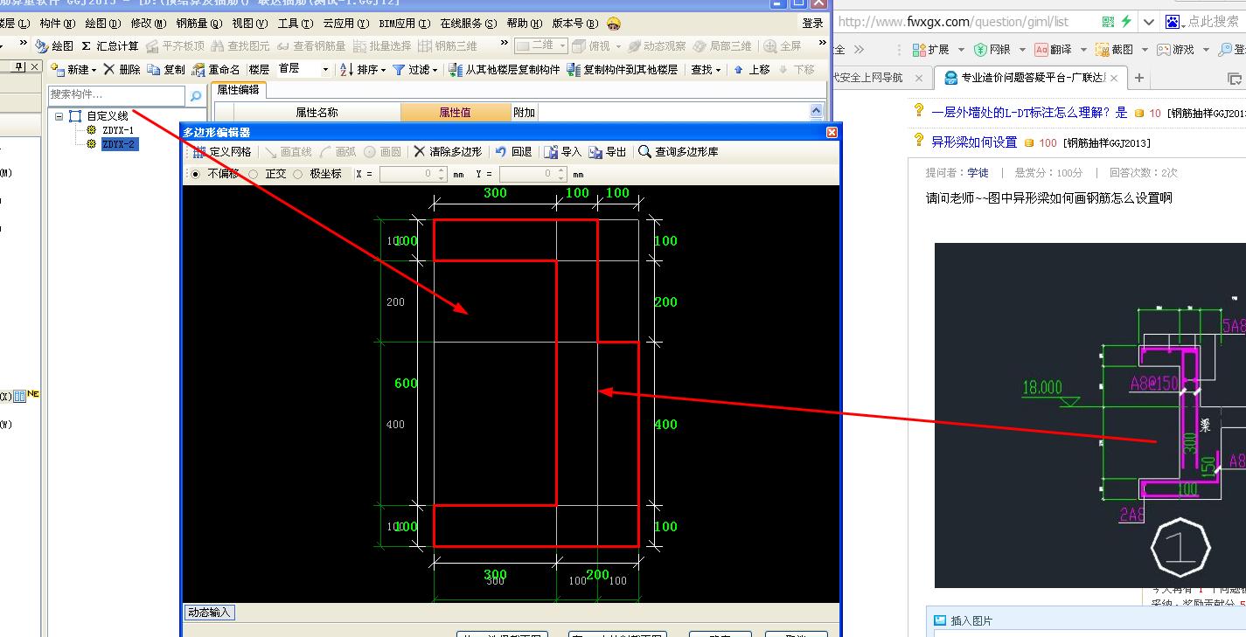The image size is (1246, 637).
Task: Click 登录 login button in app
Action: pyautogui.click(x=812, y=24)
